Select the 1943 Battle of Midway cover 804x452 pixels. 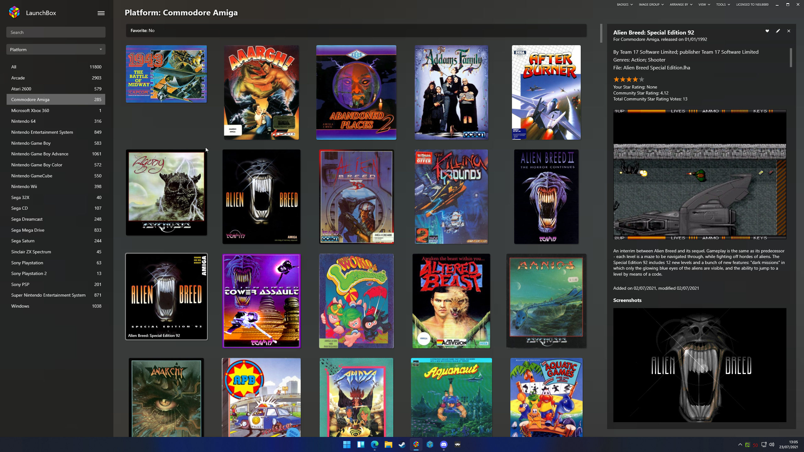[x=166, y=74]
